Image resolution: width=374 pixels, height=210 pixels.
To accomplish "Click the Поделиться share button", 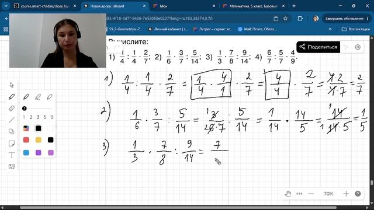I will point(318,47).
